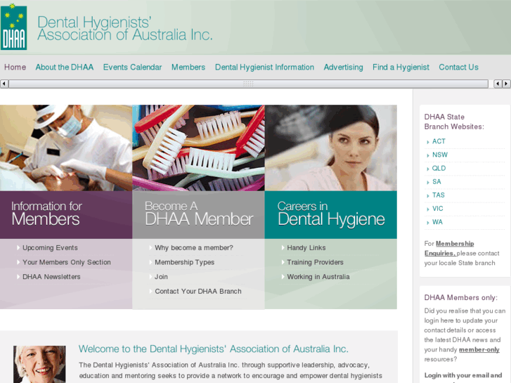Click the woman with x-ray photo
This screenshot has width=511, height=383.
pyautogui.click(x=331, y=148)
